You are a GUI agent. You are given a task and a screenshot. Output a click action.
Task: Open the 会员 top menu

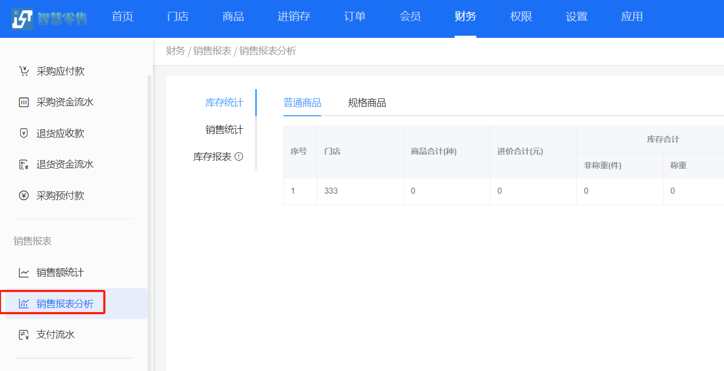point(410,17)
